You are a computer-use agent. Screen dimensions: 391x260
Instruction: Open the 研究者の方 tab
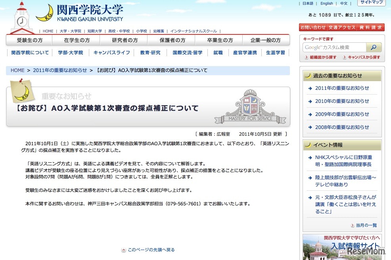point(125,40)
